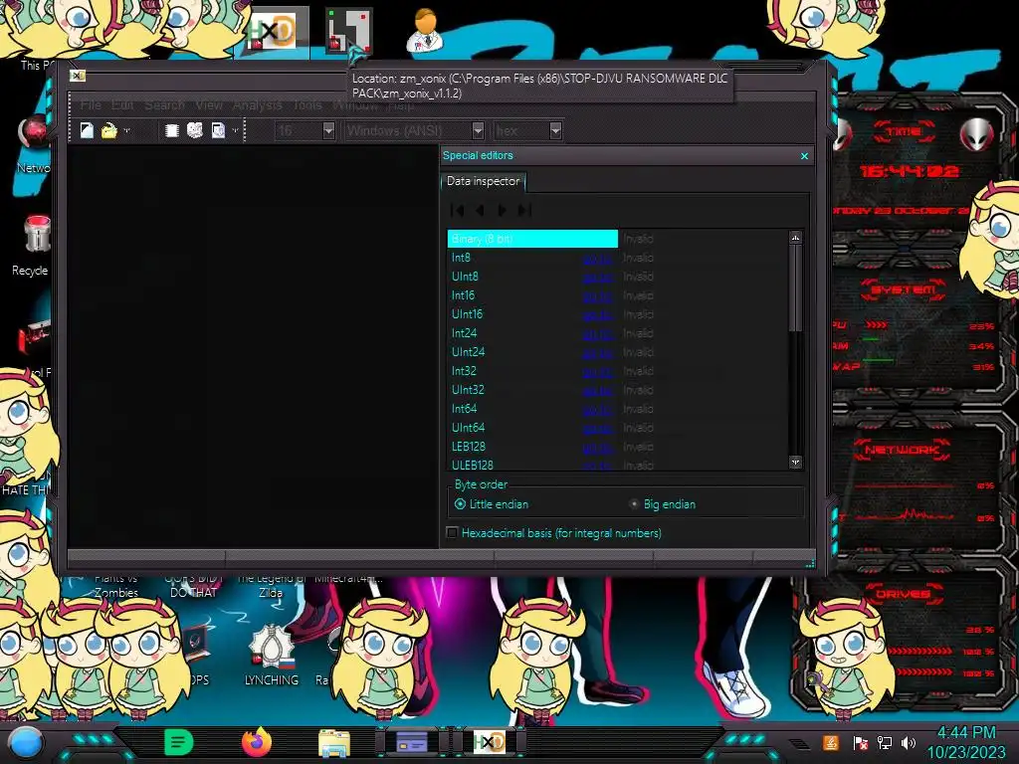Click the Data inspector vertical scrollbar thumb
This screenshot has height=764, width=1019.
[795, 287]
